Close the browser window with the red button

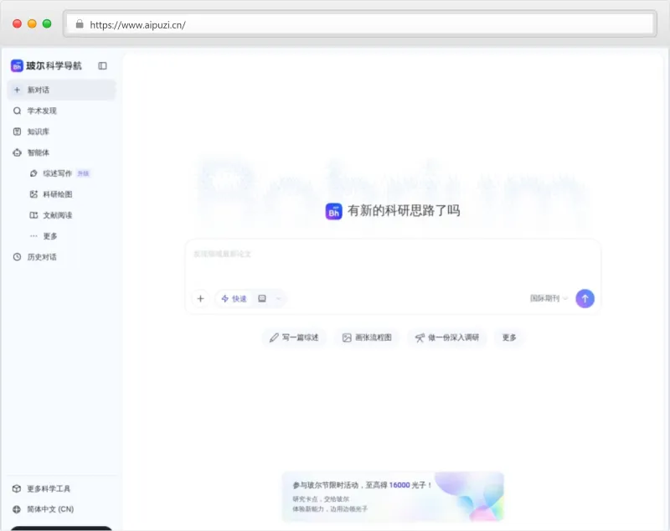coord(17,24)
